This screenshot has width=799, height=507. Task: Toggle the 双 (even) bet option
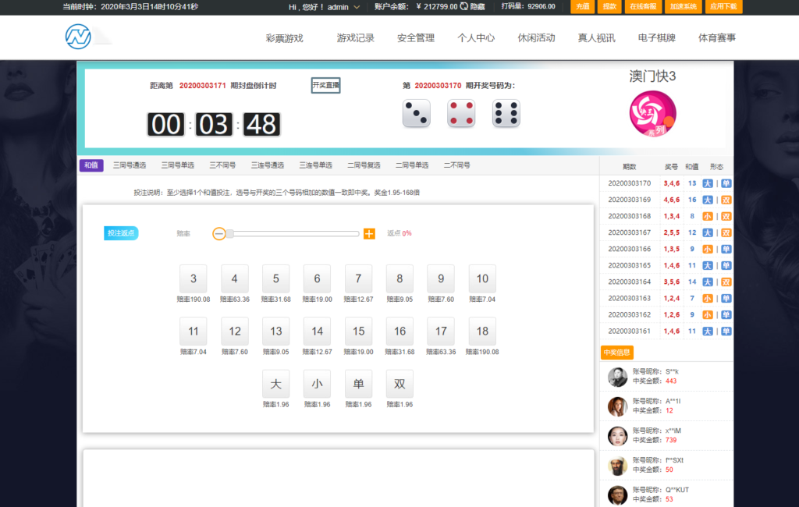pos(399,384)
